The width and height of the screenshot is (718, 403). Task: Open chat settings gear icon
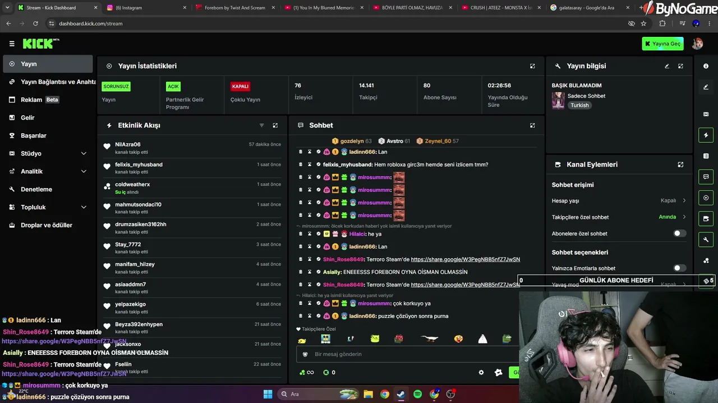click(x=481, y=372)
